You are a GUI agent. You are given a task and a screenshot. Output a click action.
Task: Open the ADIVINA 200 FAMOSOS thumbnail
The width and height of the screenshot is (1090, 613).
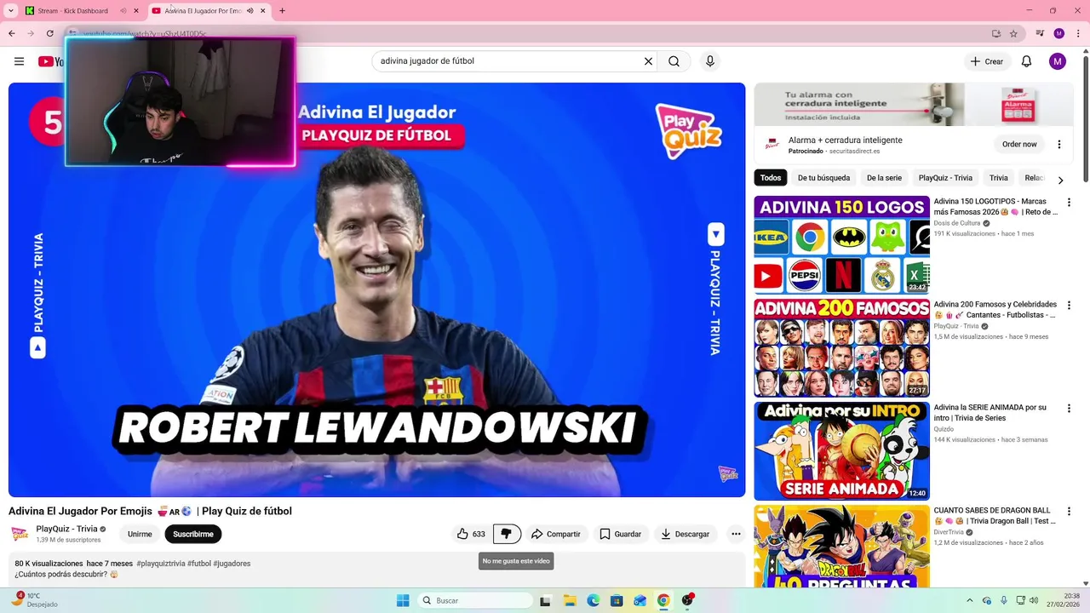pyautogui.click(x=841, y=347)
